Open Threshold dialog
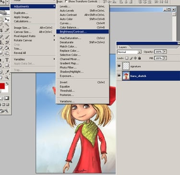 tap(83, 91)
